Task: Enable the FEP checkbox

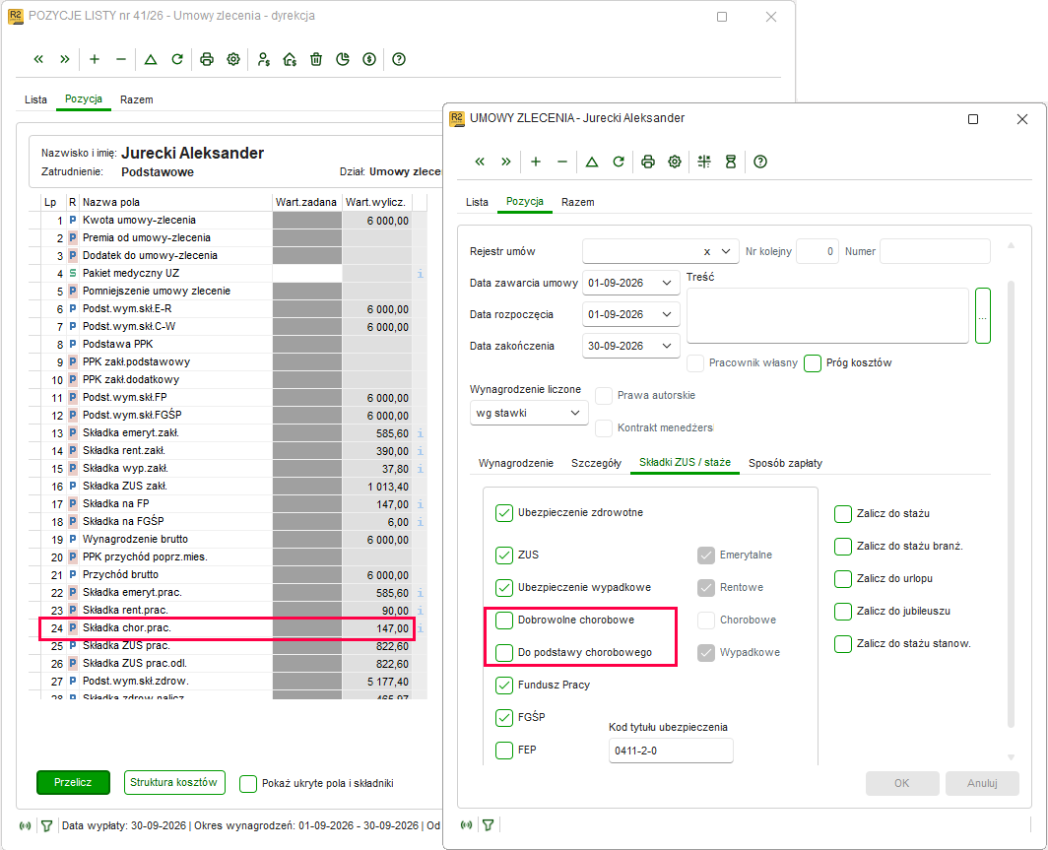Action: click(x=504, y=751)
